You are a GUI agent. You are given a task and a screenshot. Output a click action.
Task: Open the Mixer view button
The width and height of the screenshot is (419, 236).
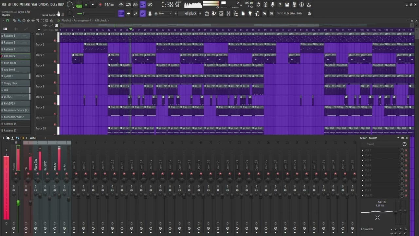coord(228,13)
